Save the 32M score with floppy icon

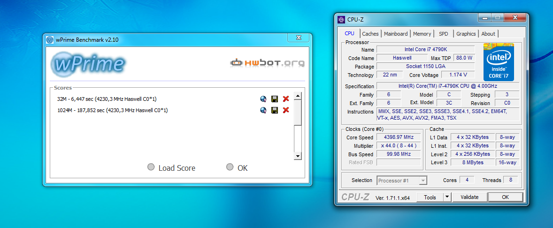point(274,99)
